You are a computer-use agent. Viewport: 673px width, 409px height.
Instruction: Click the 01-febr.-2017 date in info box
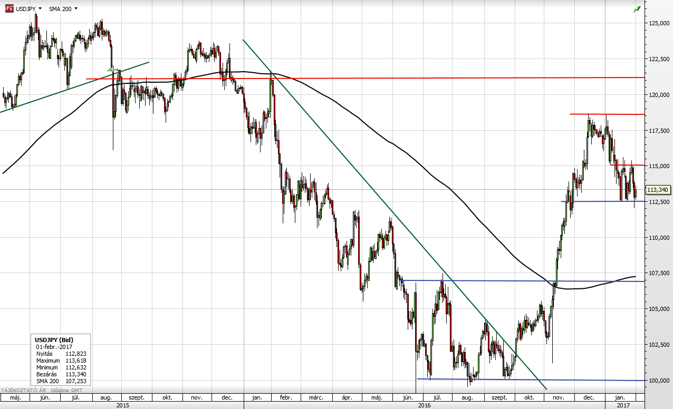[x=54, y=347]
